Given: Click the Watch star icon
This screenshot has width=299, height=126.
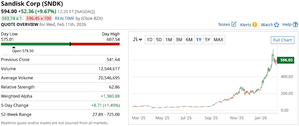Looking at the screenshot, I should point(277,25).
